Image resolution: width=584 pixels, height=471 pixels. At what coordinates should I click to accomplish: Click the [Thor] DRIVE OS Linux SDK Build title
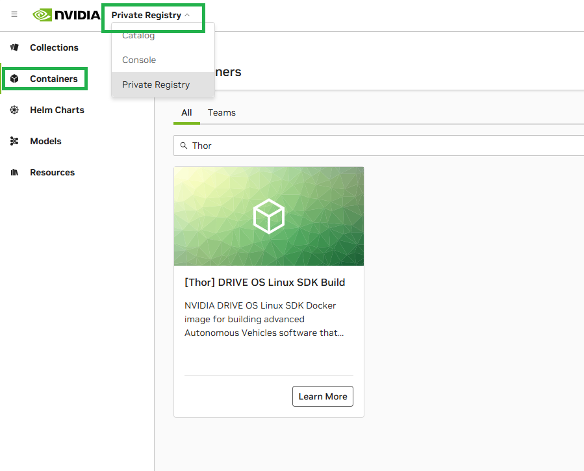(265, 282)
